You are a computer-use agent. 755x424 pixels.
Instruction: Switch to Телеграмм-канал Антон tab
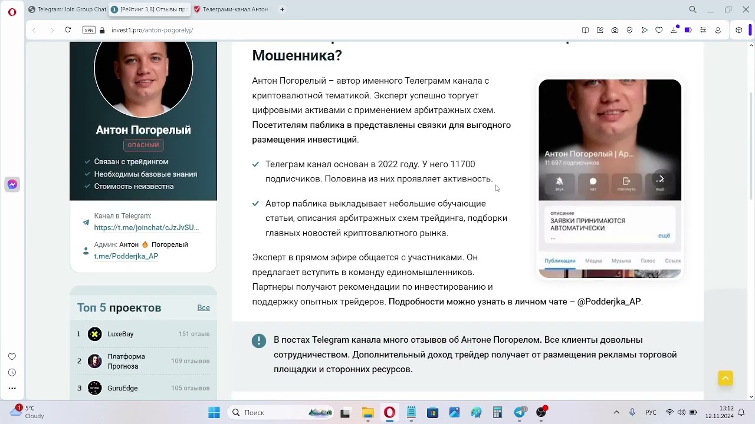(x=232, y=9)
